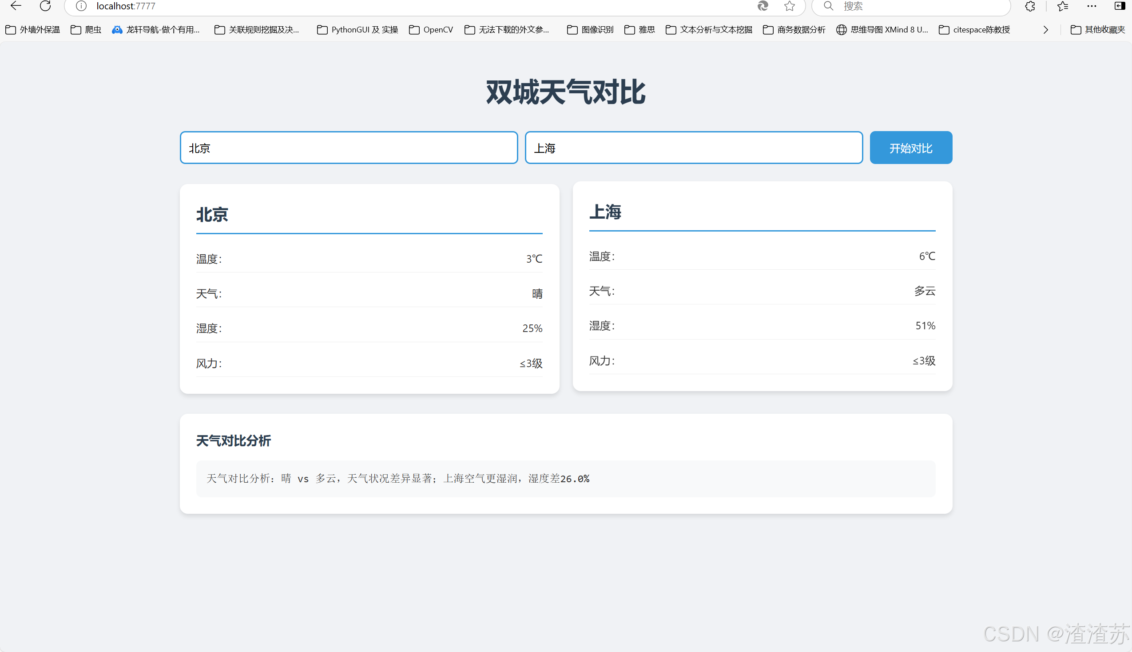The height and width of the screenshot is (652, 1132).
Task: Expand hidden bookmarks chevron
Action: 1045,29
